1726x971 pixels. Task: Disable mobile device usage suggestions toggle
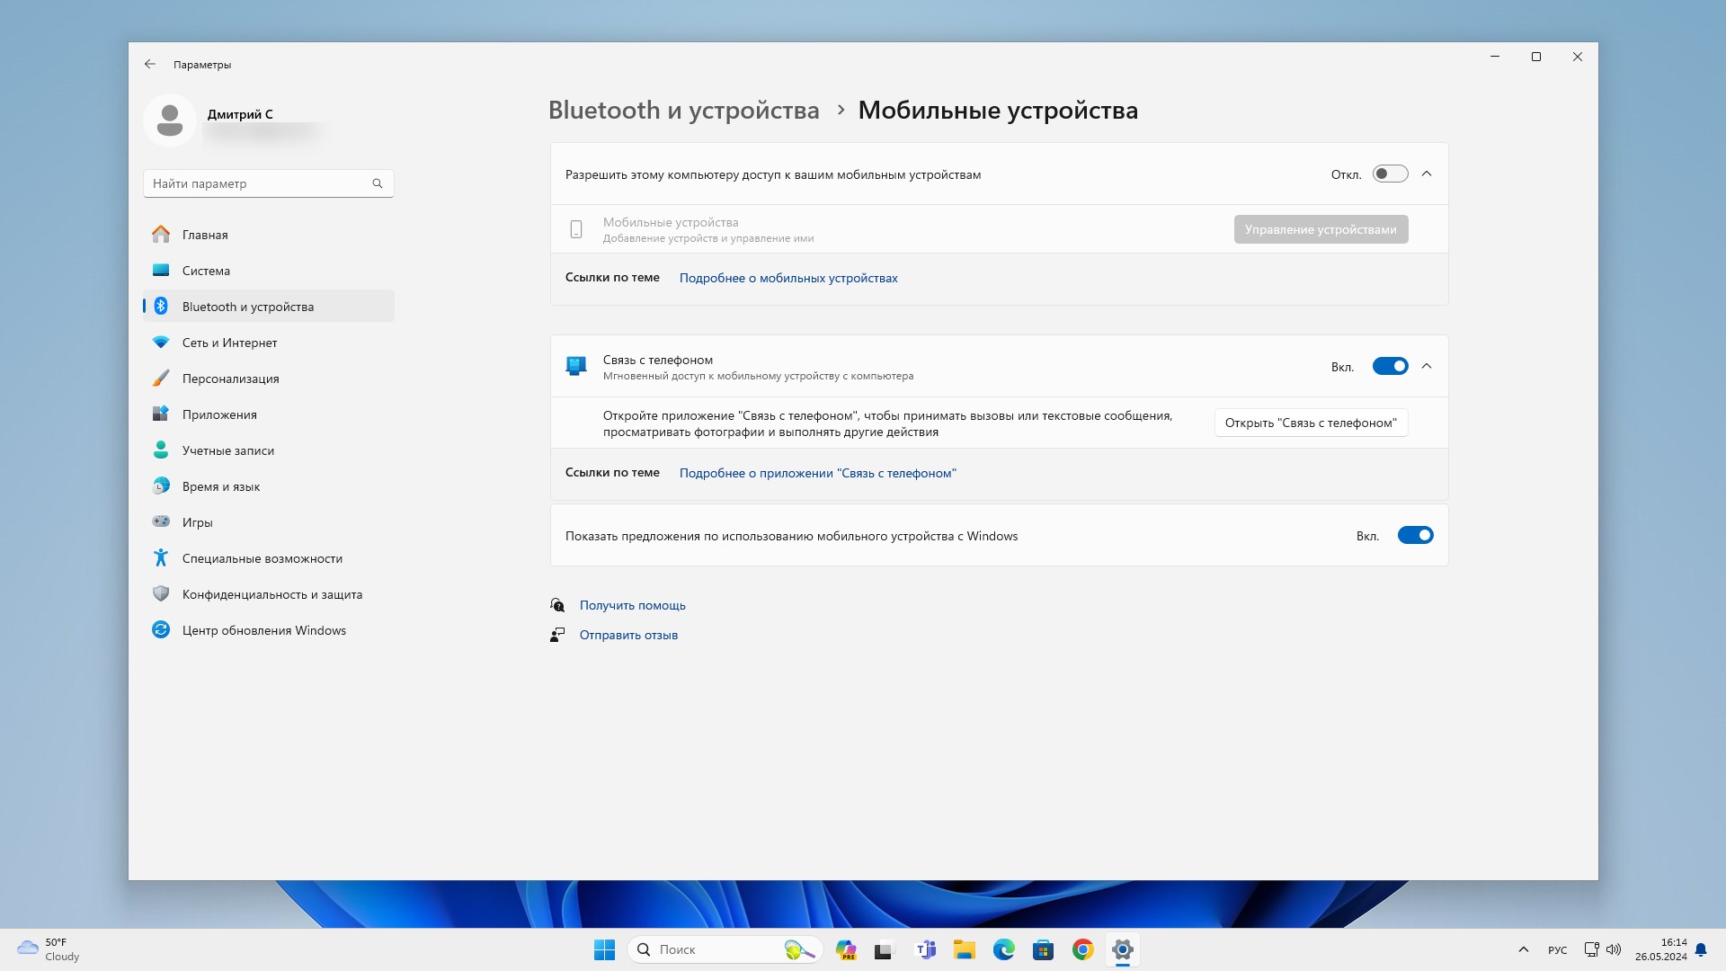[x=1415, y=536]
